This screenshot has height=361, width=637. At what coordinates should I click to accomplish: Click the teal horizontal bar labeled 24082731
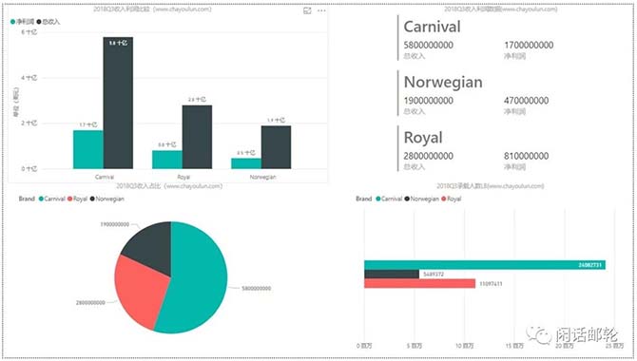(485, 265)
